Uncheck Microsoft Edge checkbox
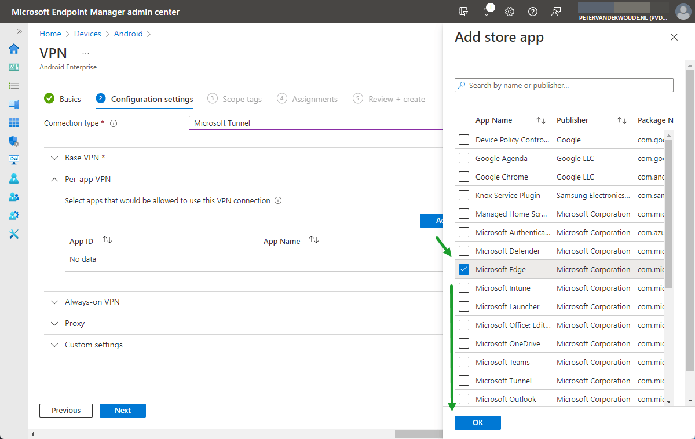695x439 pixels. point(464,269)
